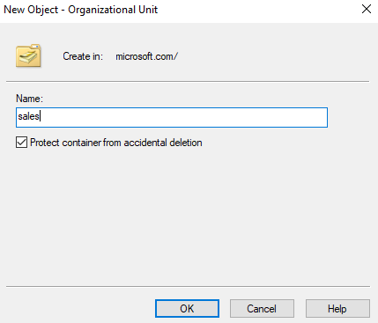Close the New Object dialog window
This screenshot has height=323, width=378.
pos(367,9)
